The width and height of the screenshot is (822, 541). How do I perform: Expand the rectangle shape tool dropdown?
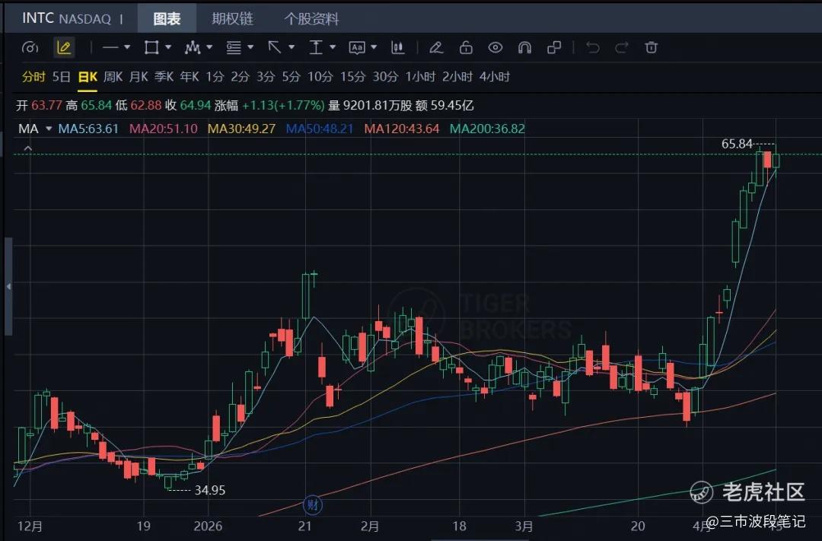click(x=168, y=47)
